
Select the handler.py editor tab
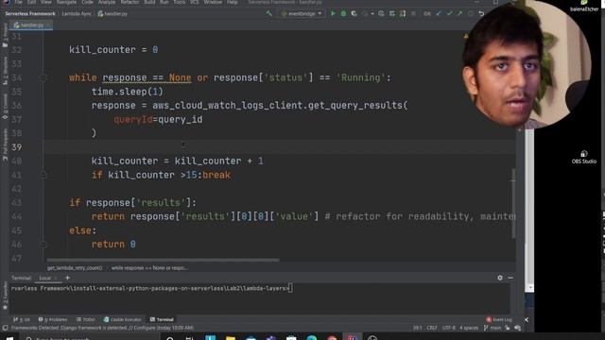click(x=31, y=25)
